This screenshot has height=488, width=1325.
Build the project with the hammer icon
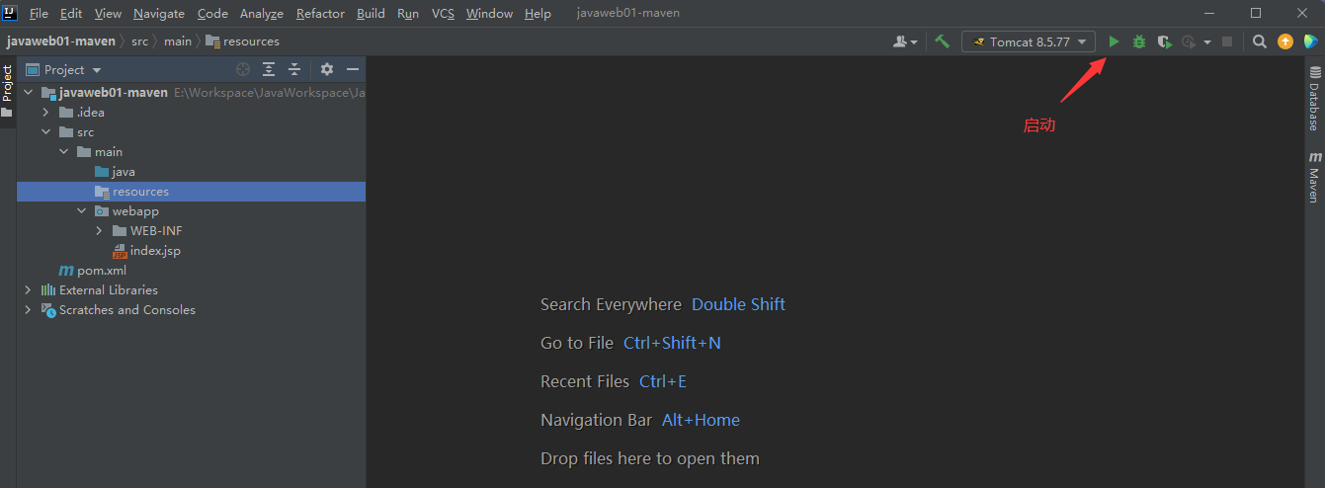coord(943,41)
